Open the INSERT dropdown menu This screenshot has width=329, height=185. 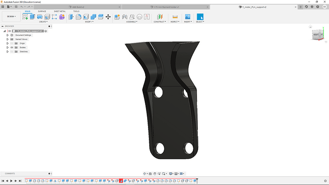click(188, 22)
